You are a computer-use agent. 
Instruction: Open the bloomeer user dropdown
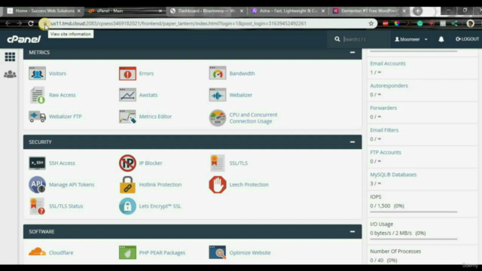point(411,39)
